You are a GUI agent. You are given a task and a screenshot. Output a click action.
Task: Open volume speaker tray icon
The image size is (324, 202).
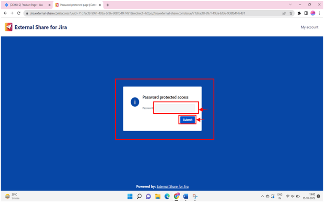(x=293, y=196)
